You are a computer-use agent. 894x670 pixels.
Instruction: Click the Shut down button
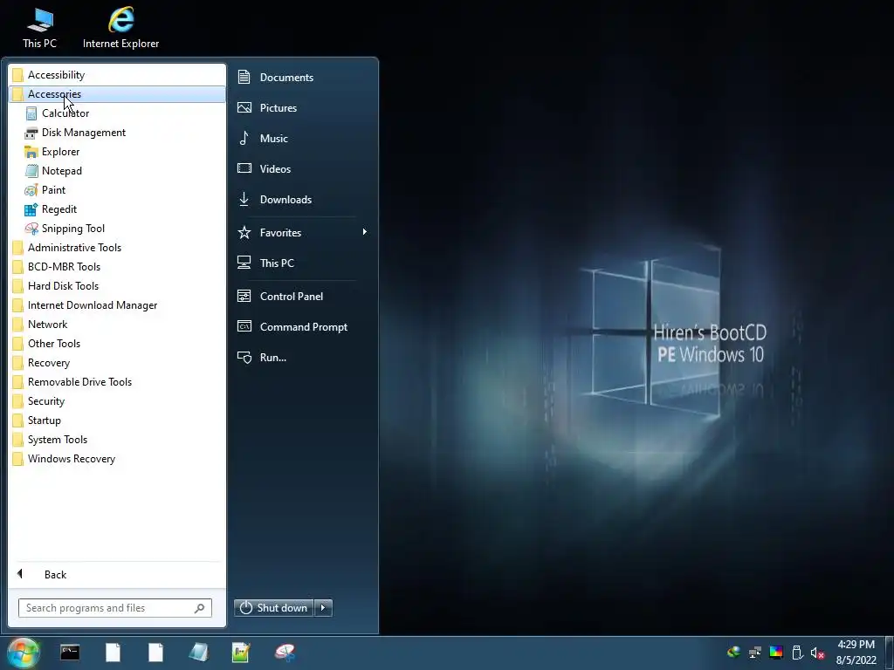click(273, 608)
